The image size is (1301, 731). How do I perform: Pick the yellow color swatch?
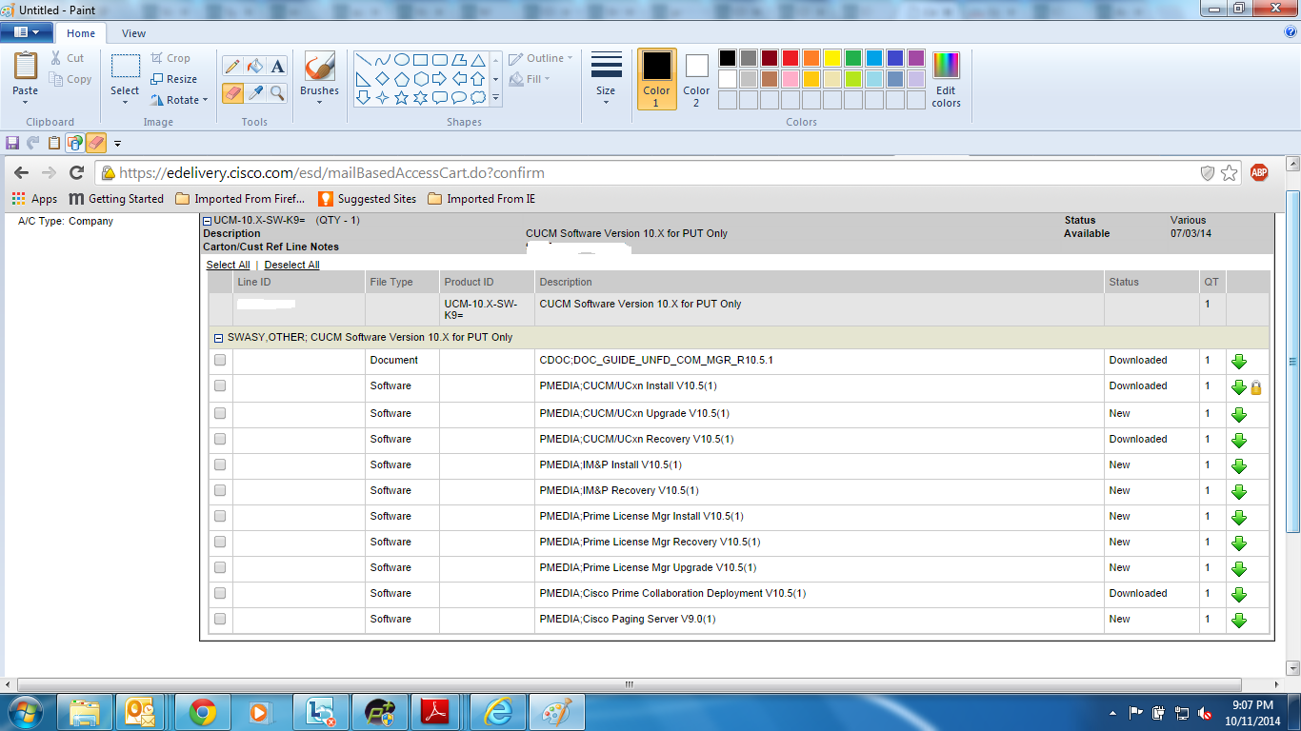[831, 58]
